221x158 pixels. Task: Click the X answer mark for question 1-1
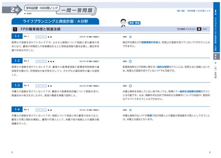click(x=130, y=37)
